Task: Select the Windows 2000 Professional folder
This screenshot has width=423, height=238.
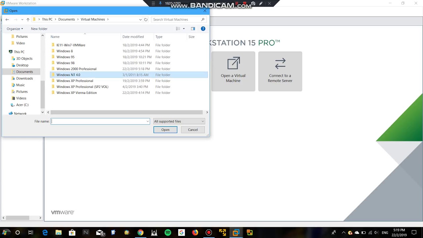Action: (x=129, y=69)
